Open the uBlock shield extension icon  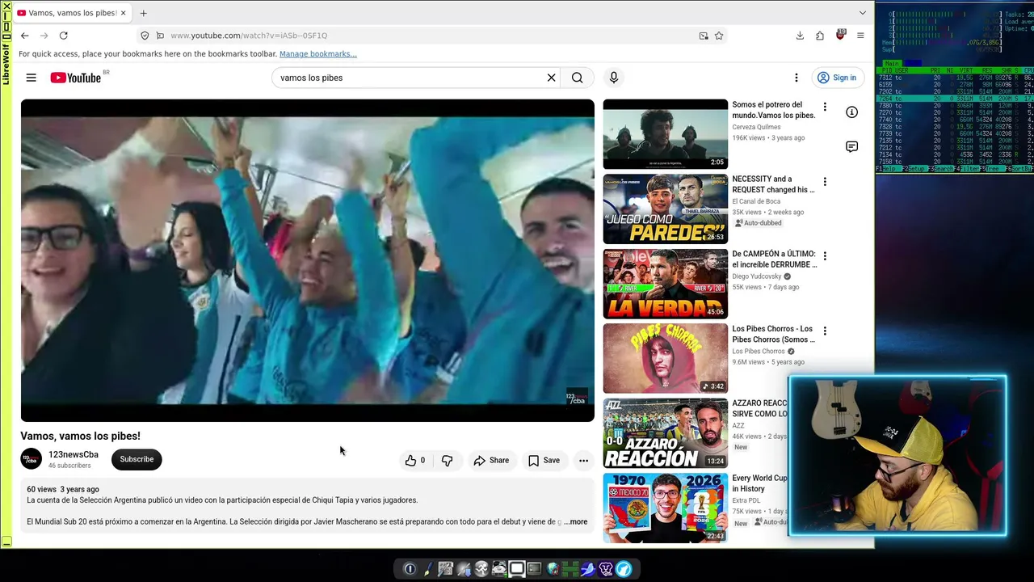coord(840,35)
